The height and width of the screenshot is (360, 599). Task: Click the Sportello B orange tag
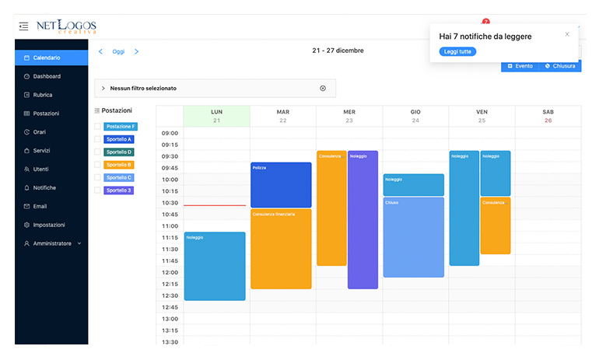coord(119,165)
